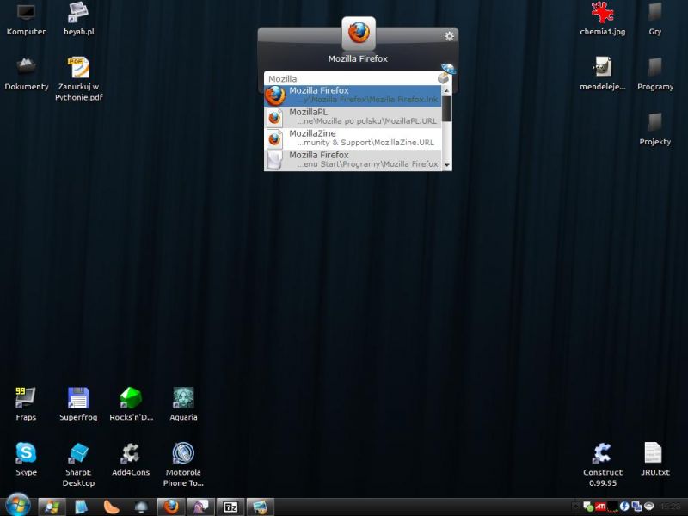This screenshot has width=688, height=516.
Task: Click the orange slice taskbar icon
Action: pyautogui.click(x=111, y=507)
